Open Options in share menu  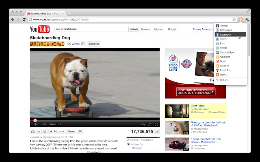230,80
